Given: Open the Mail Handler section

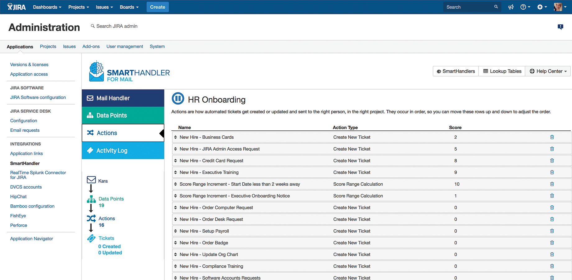Looking at the screenshot, I should click(x=123, y=98).
